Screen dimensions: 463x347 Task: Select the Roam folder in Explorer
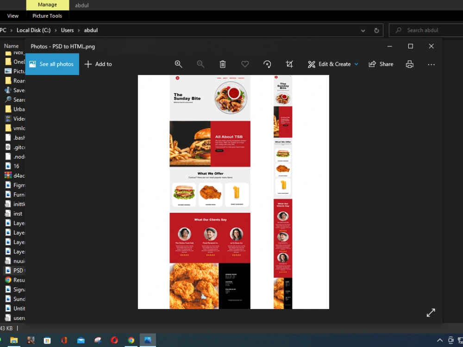(x=15, y=81)
